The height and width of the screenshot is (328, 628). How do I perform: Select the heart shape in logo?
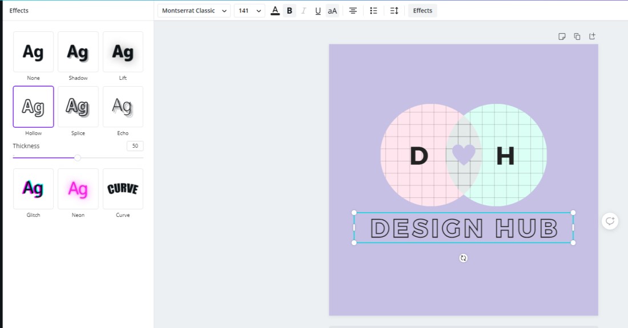point(464,155)
